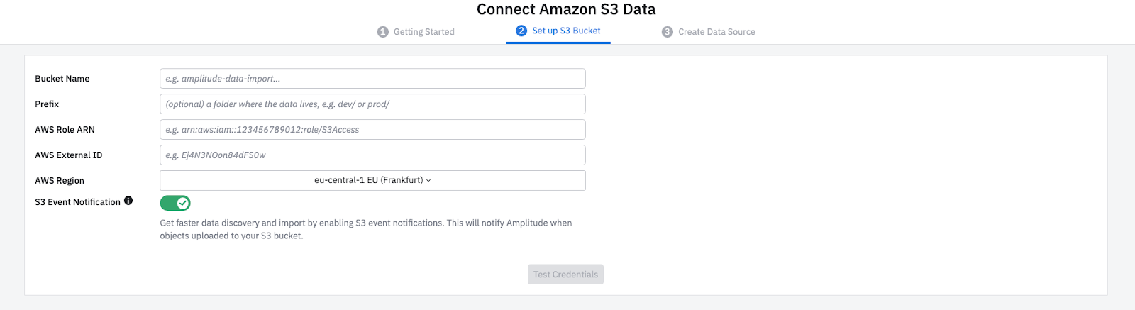Select the AWS External ID input box
The image size is (1135, 310).
[x=372, y=155]
